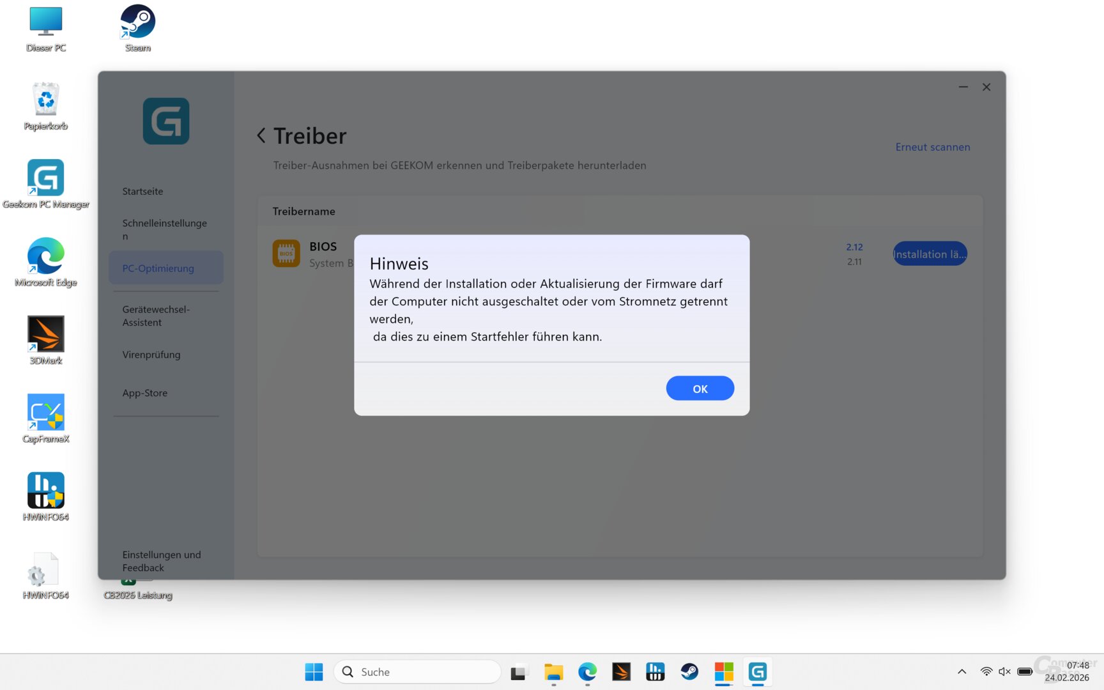
Task: Click the volume icon in system tray
Action: tap(1004, 671)
